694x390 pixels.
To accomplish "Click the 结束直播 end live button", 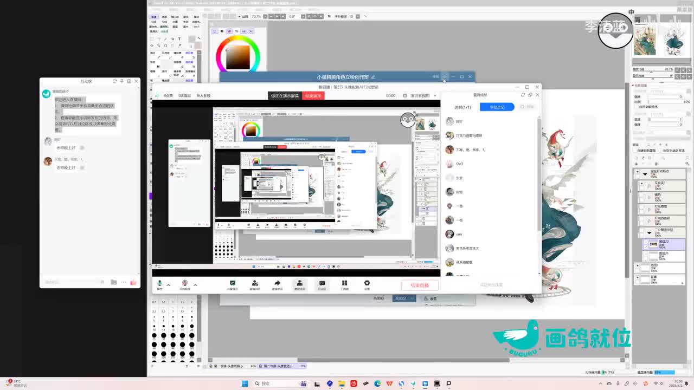I will (x=420, y=285).
